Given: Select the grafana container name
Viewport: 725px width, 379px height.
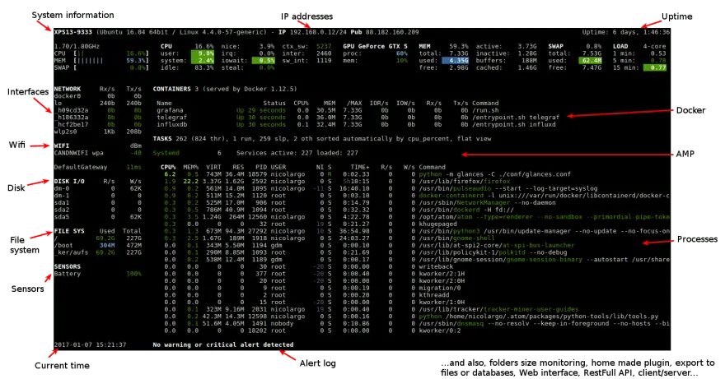Looking at the screenshot, I should pos(170,110).
